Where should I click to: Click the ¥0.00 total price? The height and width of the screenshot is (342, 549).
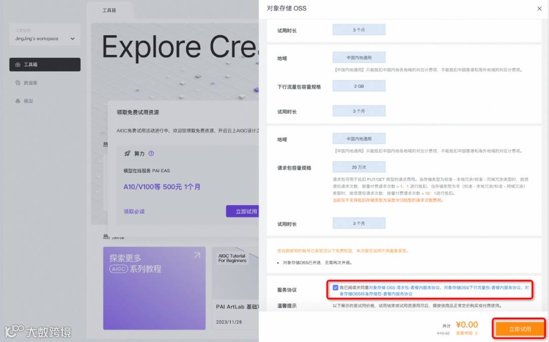467,325
